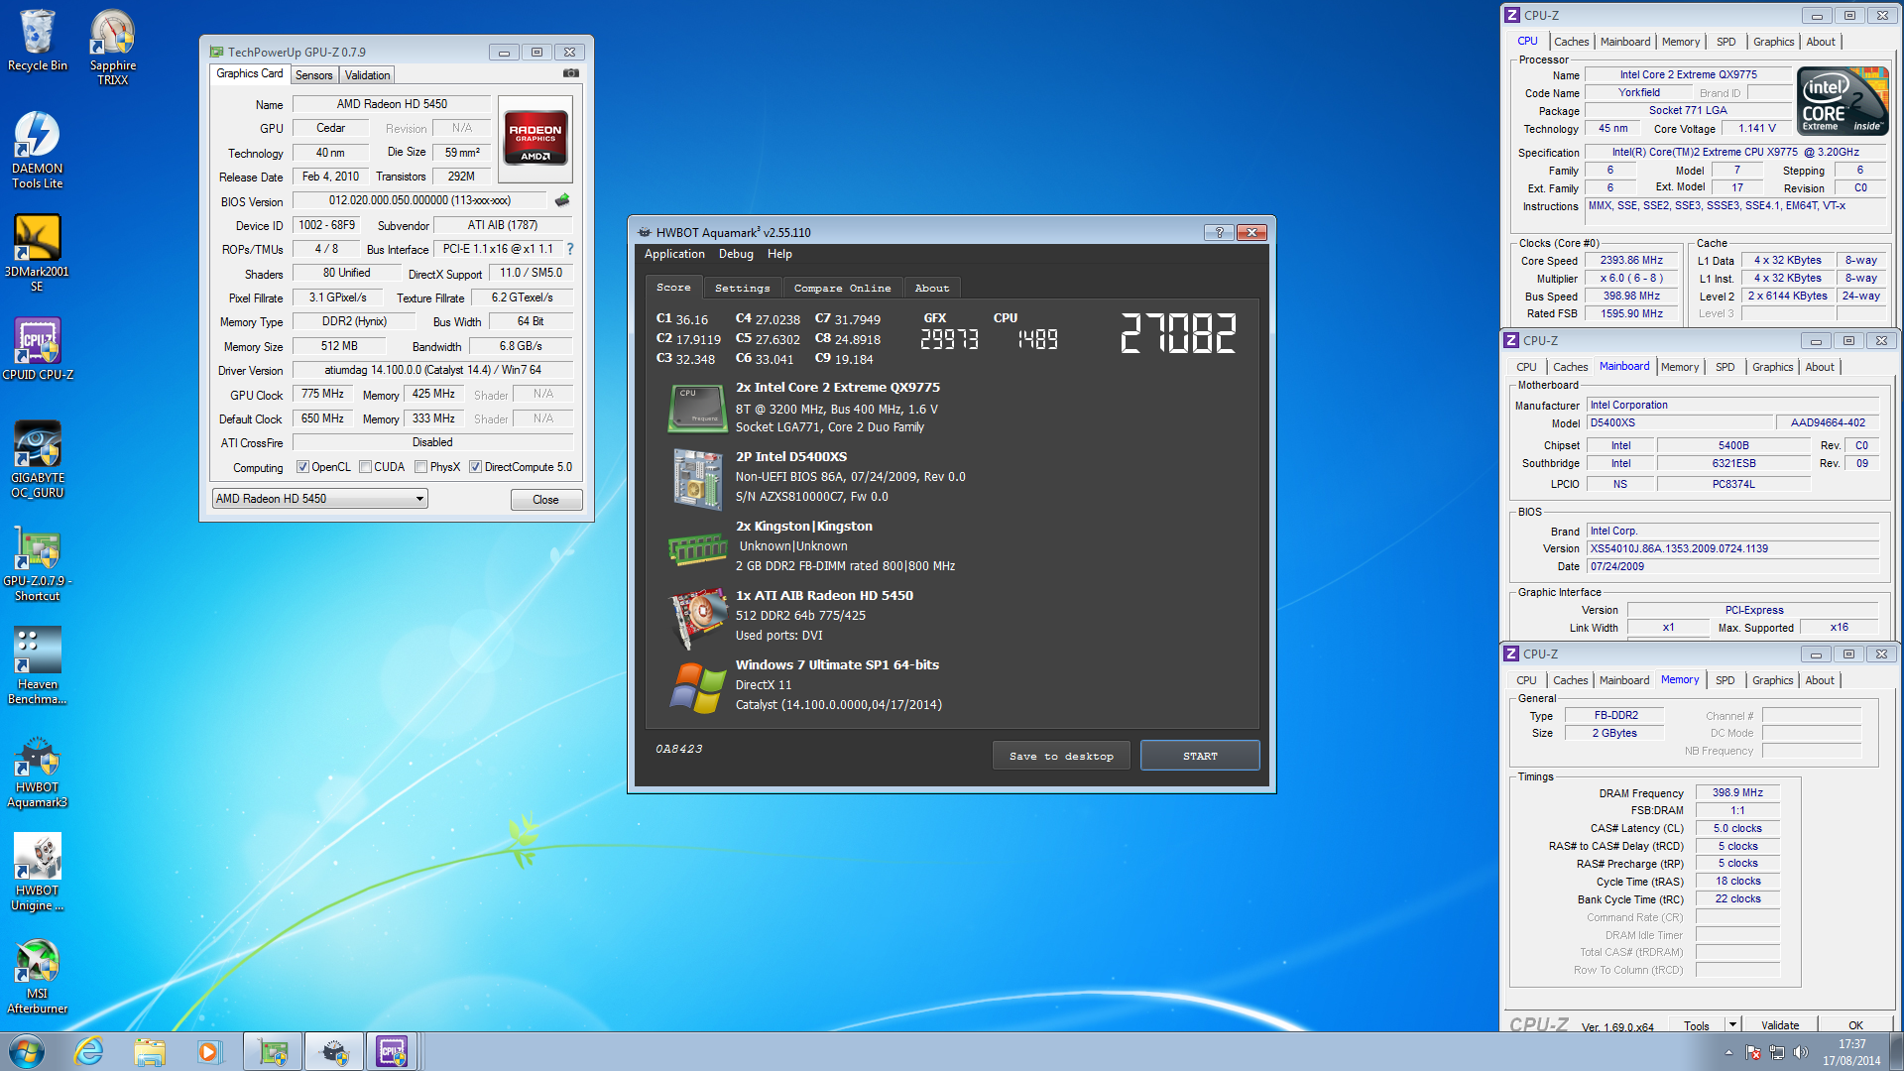The width and height of the screenshot is (1904, 1071).
Task: Click the Radeon Graphics logo in GPU-Z
Action: tap(535, 139)
